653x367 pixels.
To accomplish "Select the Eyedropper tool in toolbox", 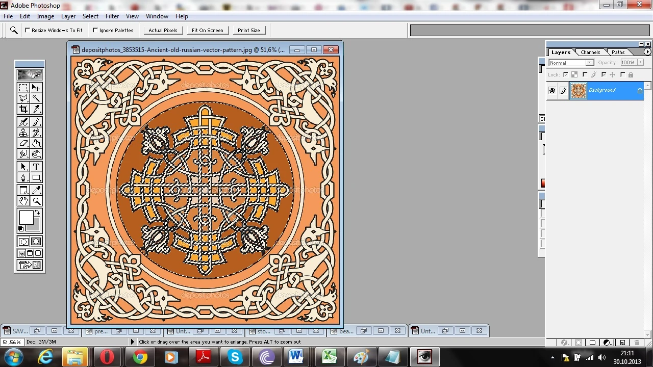I will pos(36,190).
